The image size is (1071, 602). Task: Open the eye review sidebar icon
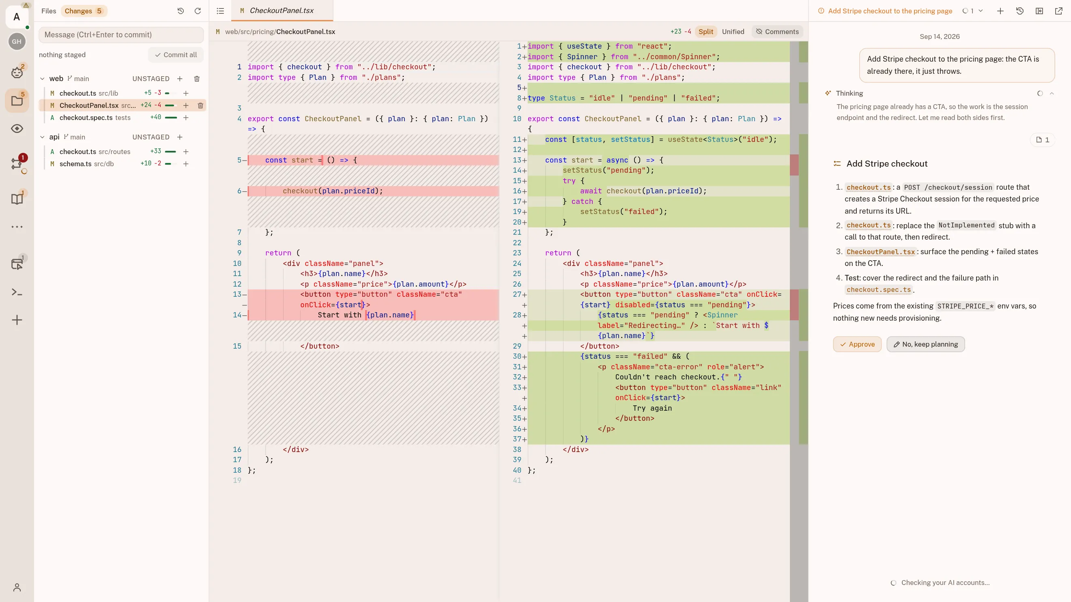pos(17,129)
